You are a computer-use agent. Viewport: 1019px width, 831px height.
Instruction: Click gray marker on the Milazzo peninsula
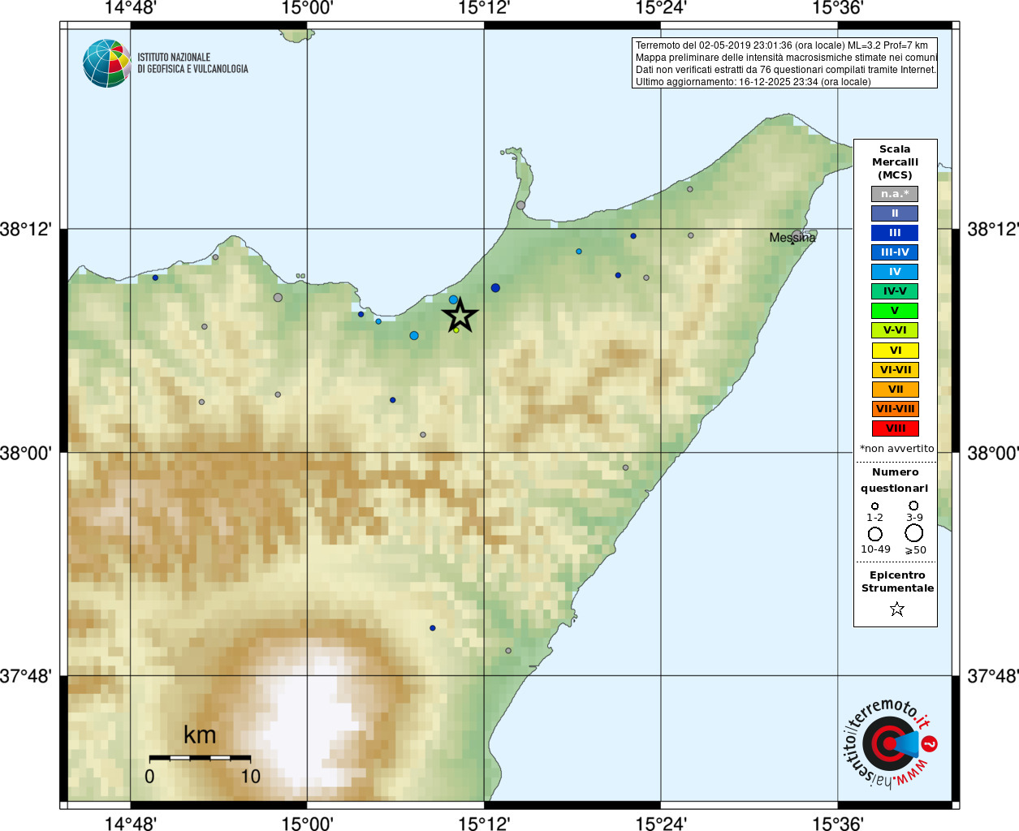click(x=520, y=205)
